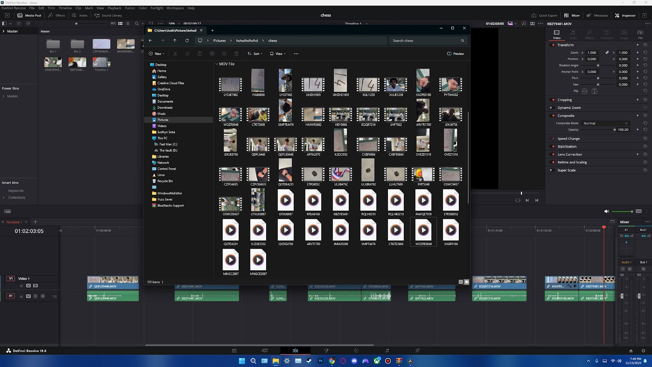Viewport: 652px width, 367px height.
Task: Open Project Settings gear icon
Action: coord(643,351)
